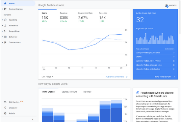Click the 2.67% conversion rate value
Image resolution: width=181 pixels, height=122 pixels.
pyautogui.click(x=83, y=18)
